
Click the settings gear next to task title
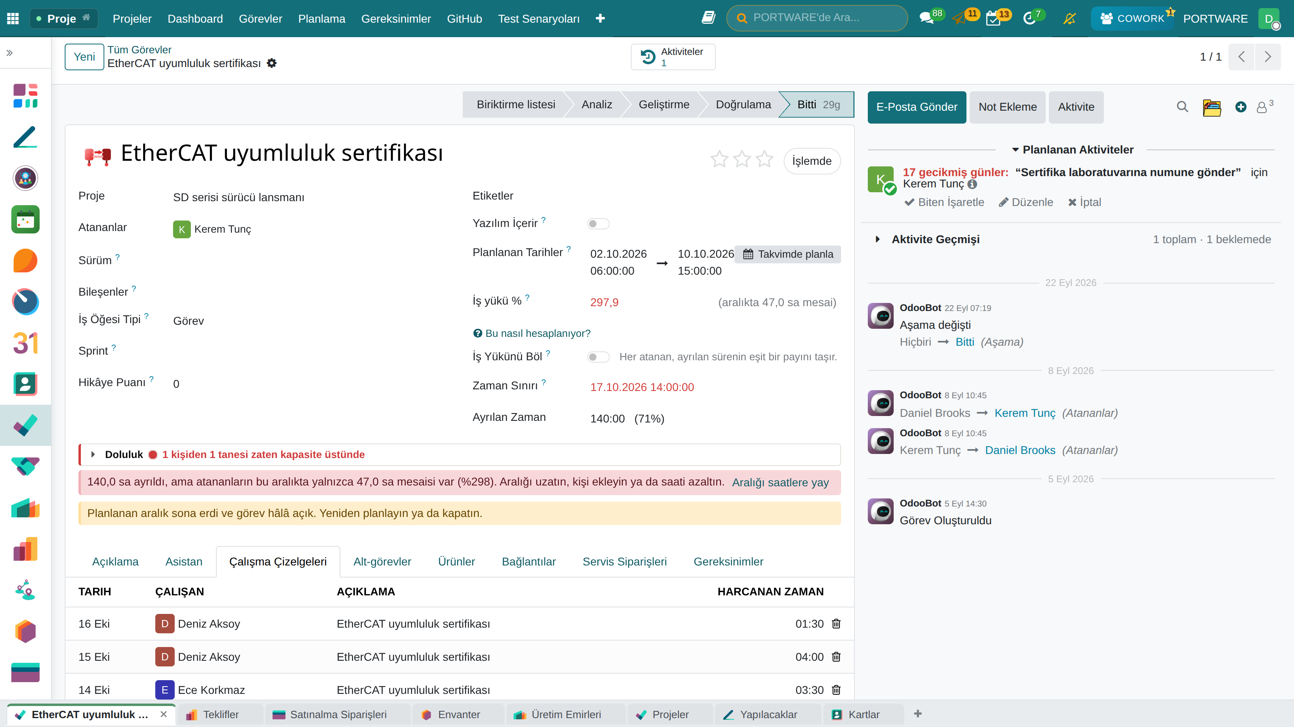(x=272, y=63)
